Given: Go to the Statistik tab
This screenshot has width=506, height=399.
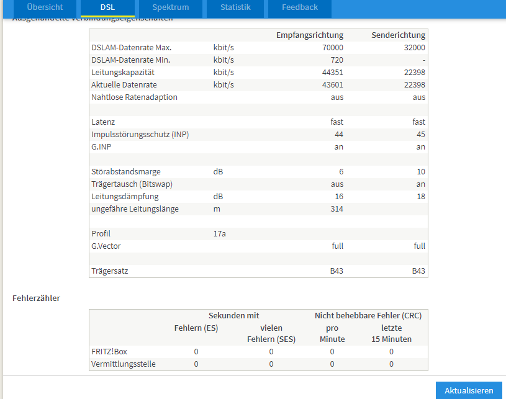Looking at the screenshot, I should point(235,7).
